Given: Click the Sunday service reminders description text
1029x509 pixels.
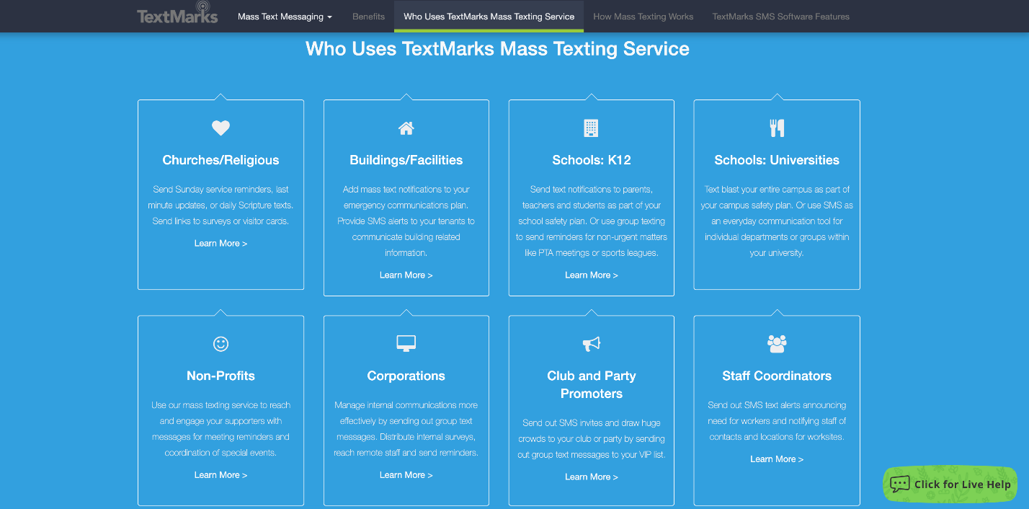Looking at the screenshot, I should click(220, 205).
